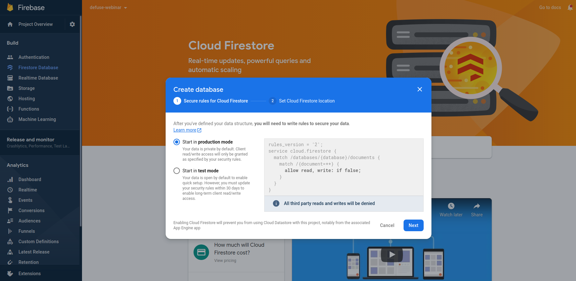This screenshot has width=576, height=281.
Task: Click the sidebar scrollbar
Action: pyautogui.click(x=81, y=121)
